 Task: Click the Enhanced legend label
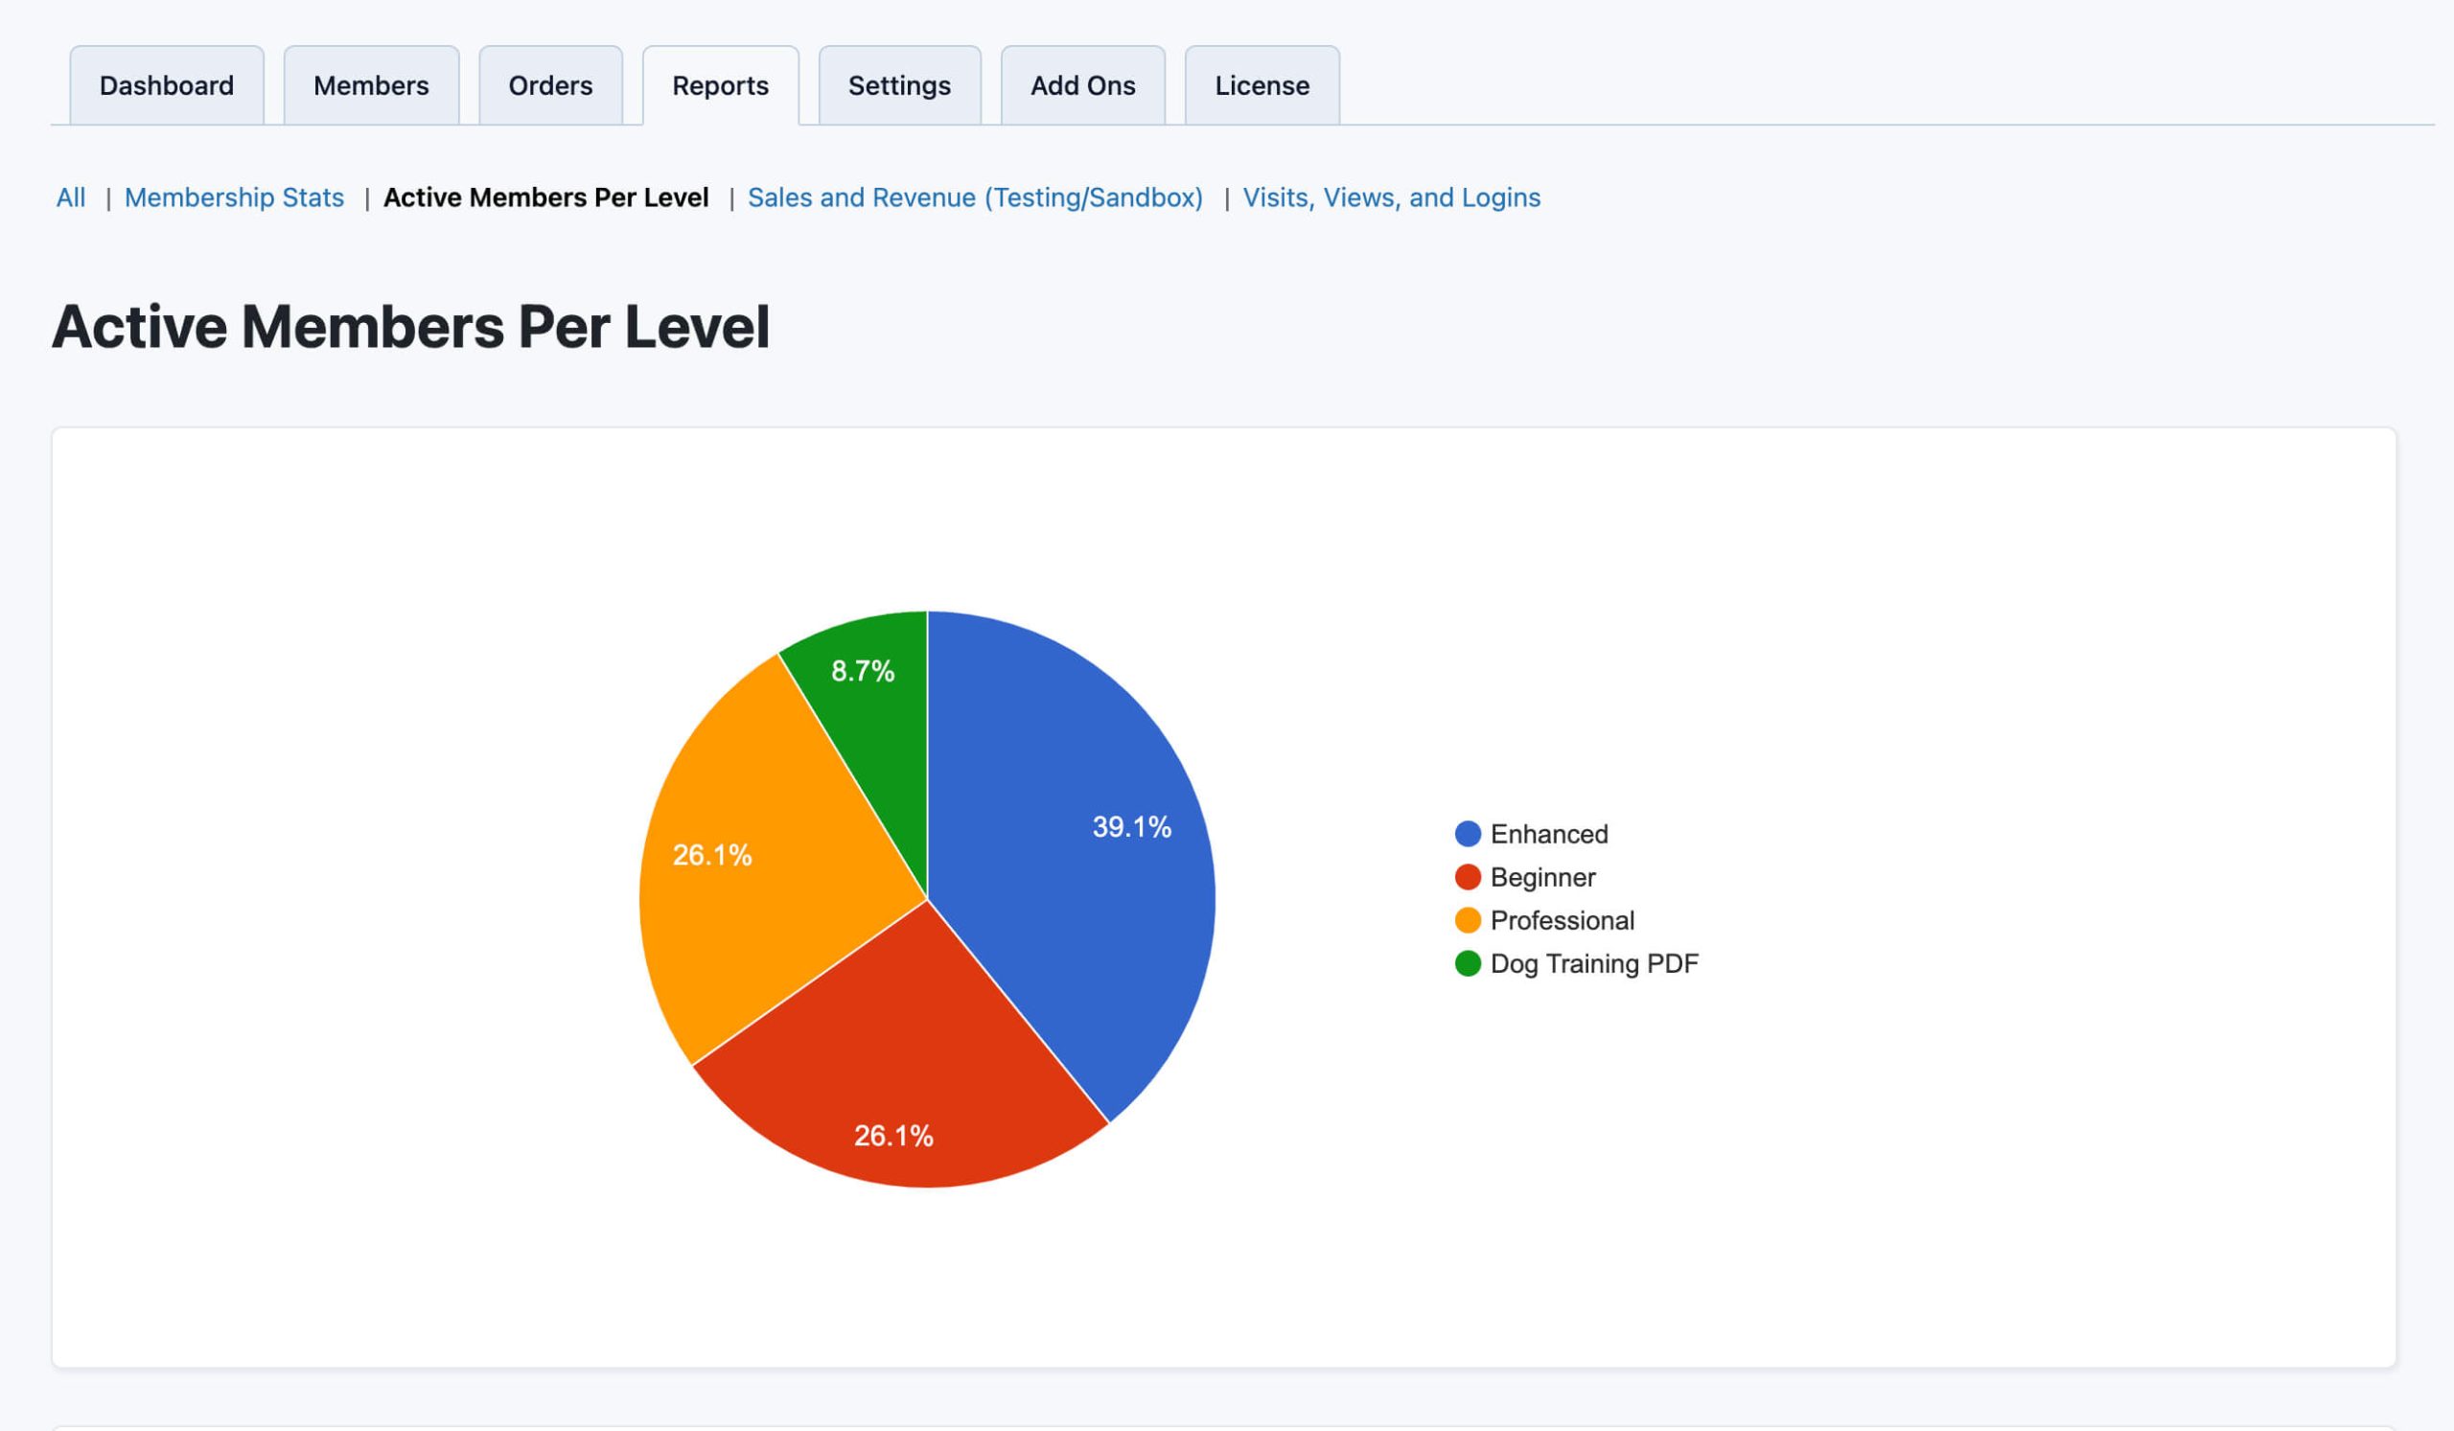coord(1549,834)
